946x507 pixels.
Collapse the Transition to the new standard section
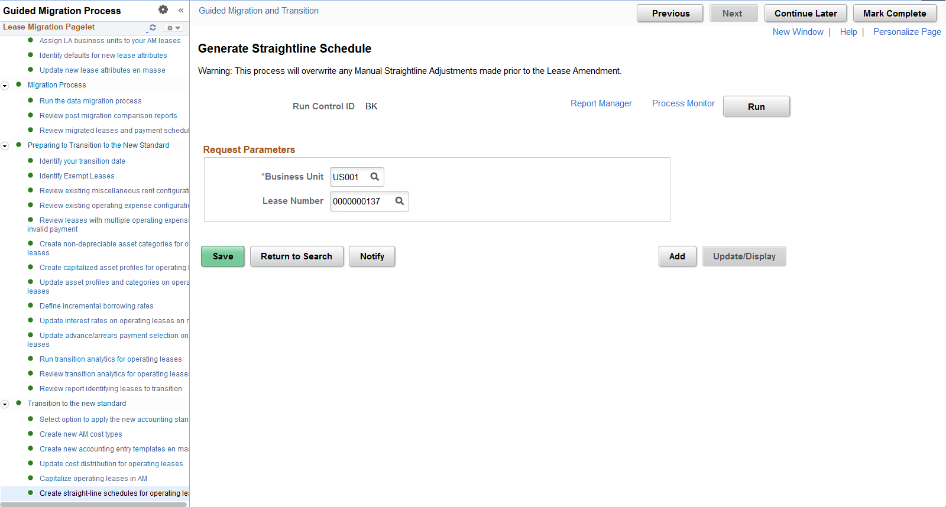point(5,404)
